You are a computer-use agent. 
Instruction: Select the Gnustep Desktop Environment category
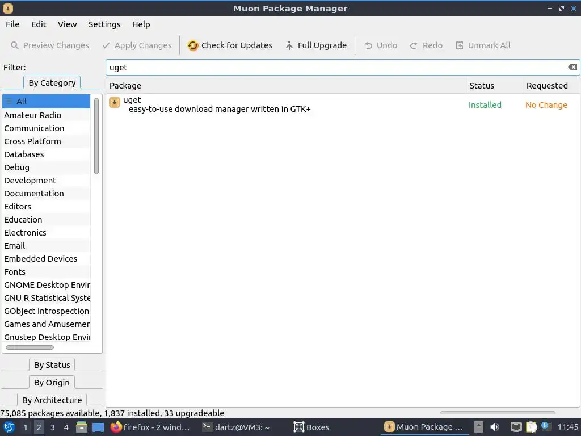tap(46, 337)
